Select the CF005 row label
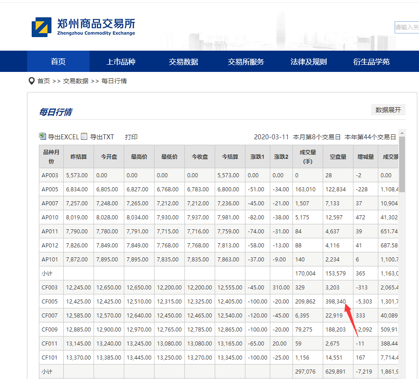Viewport: 419px width, 379px height. [49, 301]
